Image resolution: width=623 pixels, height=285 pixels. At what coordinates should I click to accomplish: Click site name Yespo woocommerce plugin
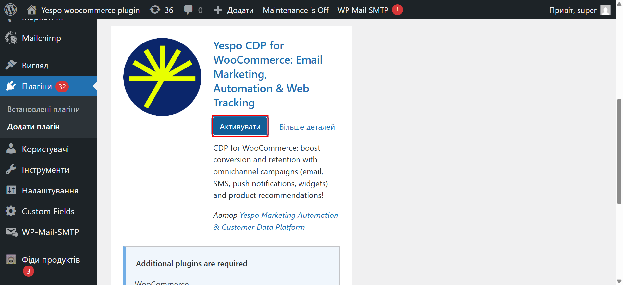tap(90, 10)
